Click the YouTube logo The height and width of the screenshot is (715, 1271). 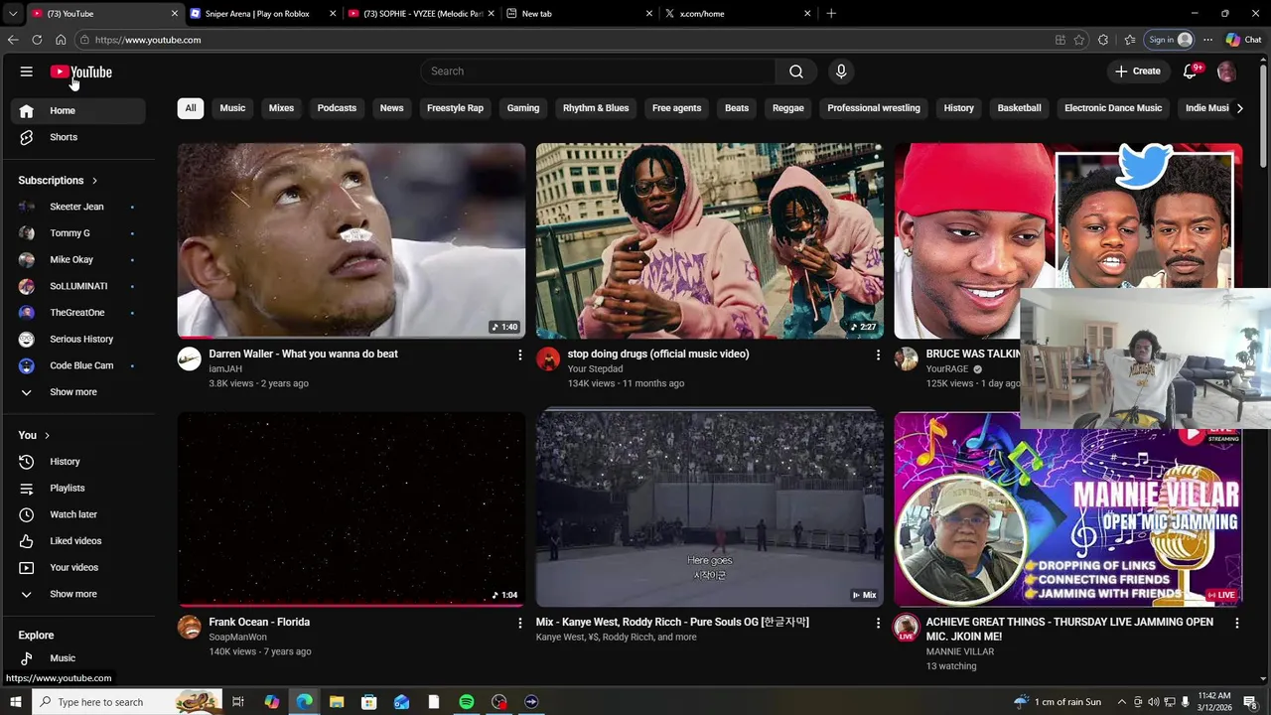(x=81, y=71)
